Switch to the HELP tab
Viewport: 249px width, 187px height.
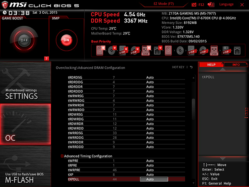(211, 64)
